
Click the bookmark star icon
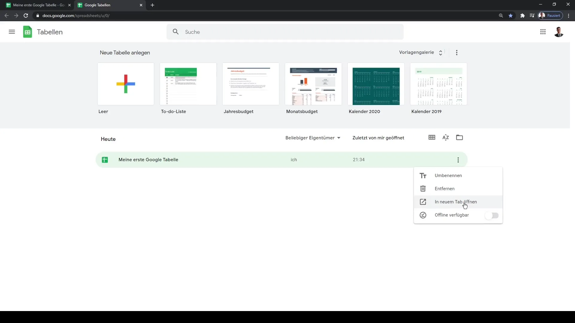pos(511,16)
